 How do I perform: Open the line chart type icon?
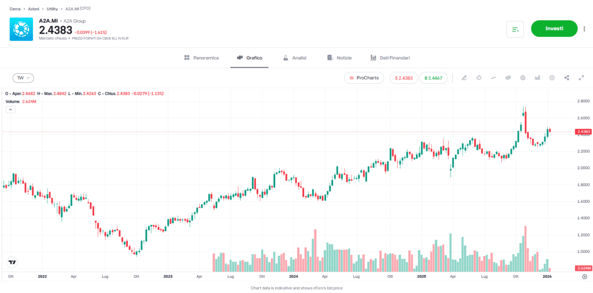[493, 78]
